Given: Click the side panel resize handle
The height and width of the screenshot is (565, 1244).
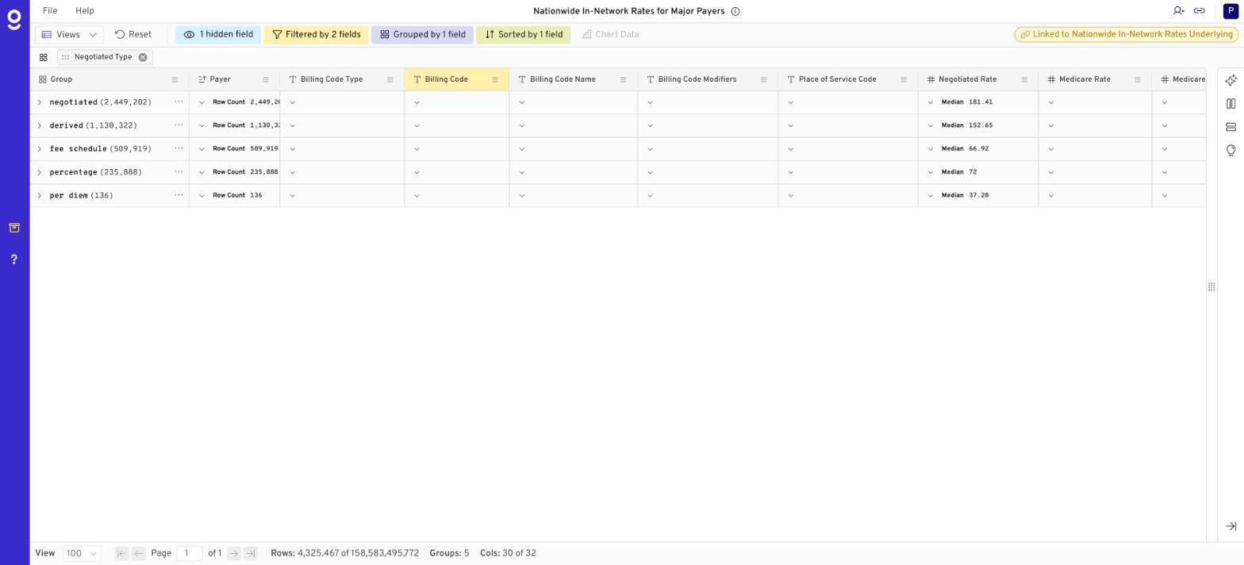Looking at the screenshot, I should coord(1211,286).
